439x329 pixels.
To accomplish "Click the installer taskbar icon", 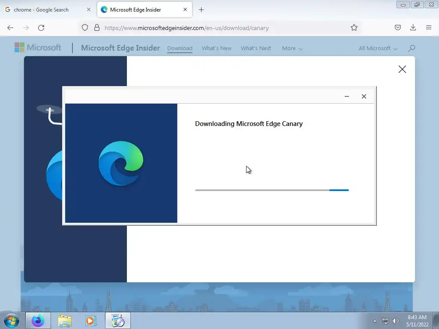I will point(118,320).
